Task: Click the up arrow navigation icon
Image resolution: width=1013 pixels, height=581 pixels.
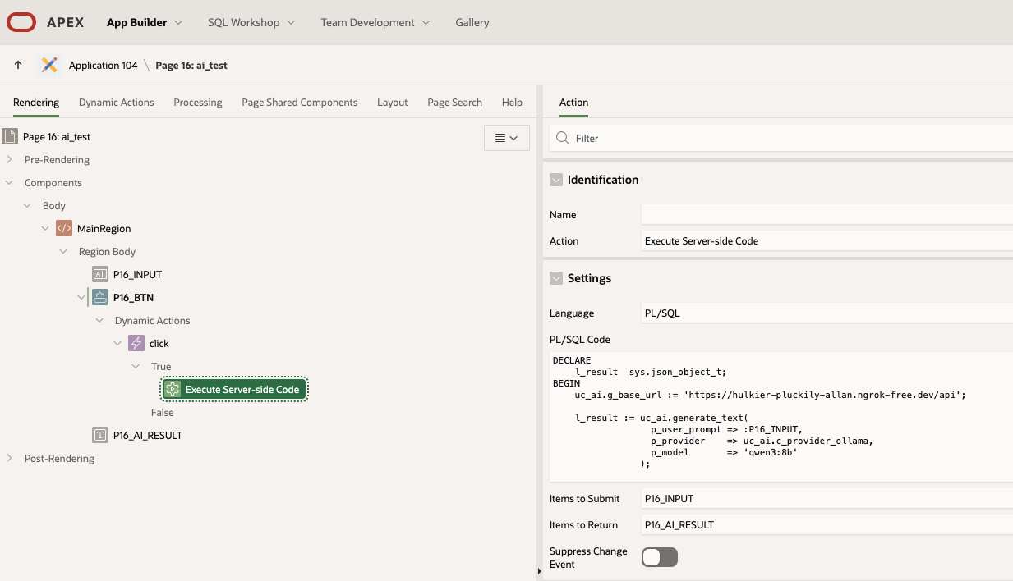Action: (18, 65)
